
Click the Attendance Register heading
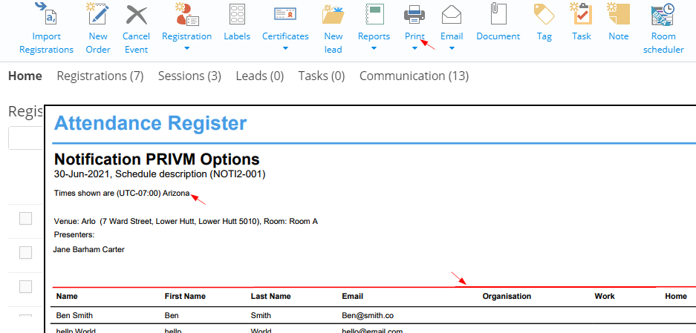point(151,123)
